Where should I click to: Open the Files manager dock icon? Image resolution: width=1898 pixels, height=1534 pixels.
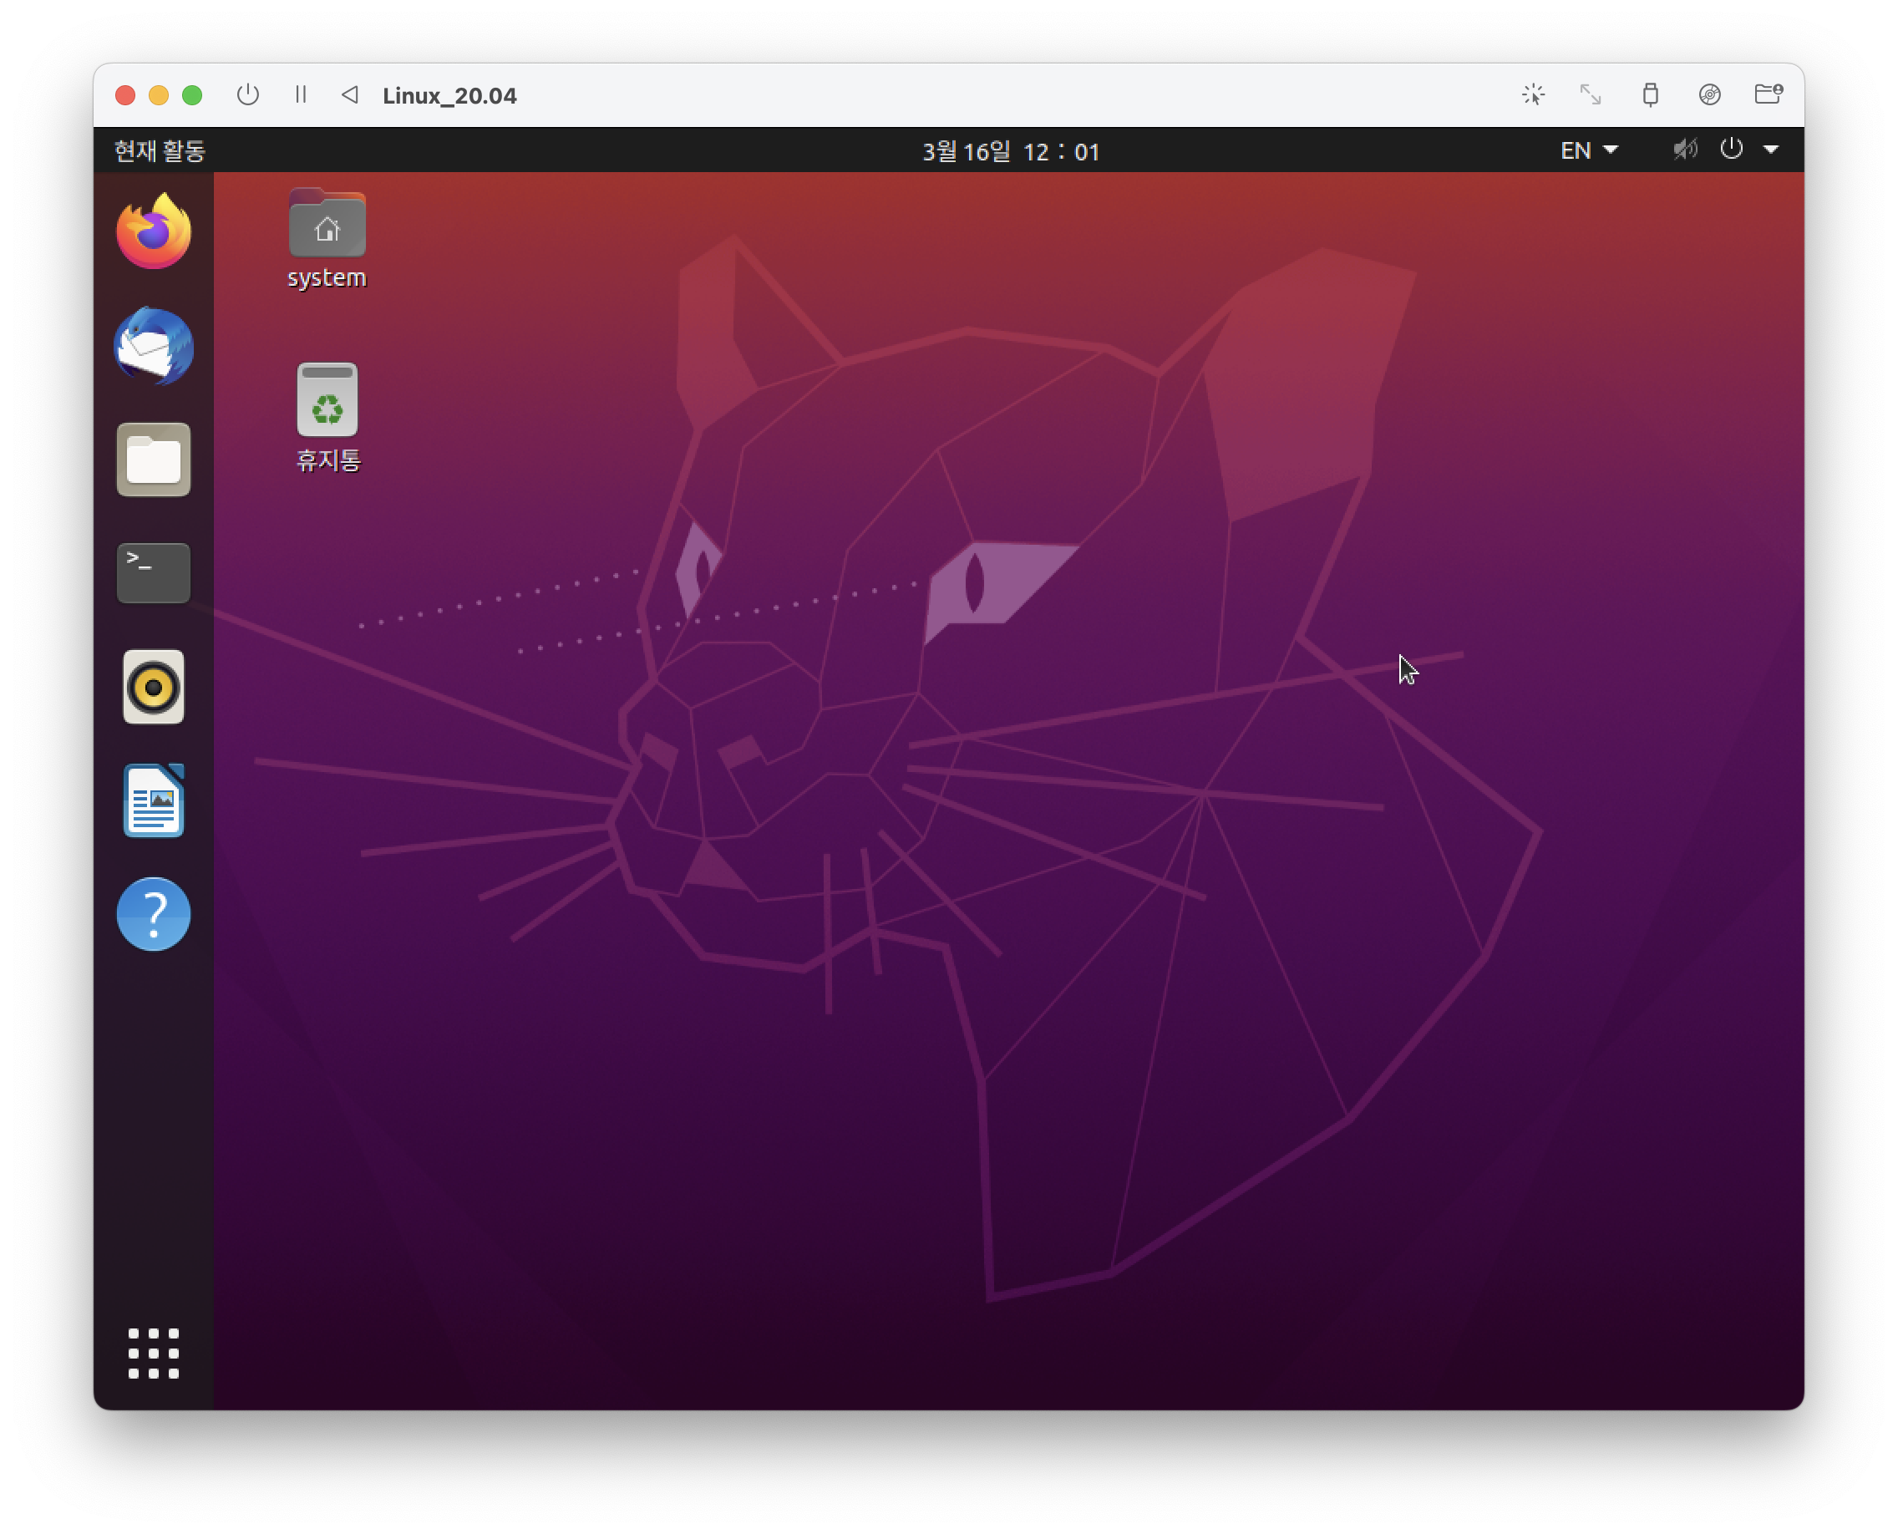coord(154,460)
